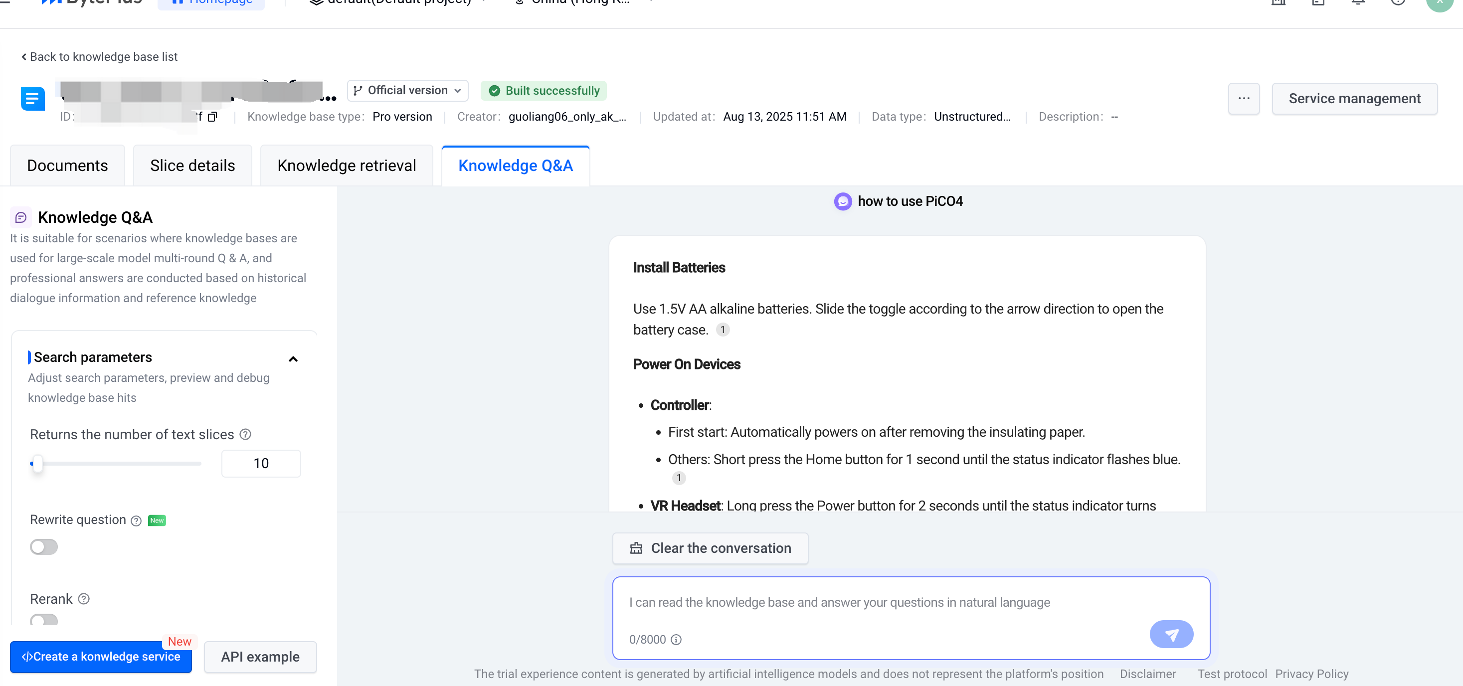The width and height of the screenshot is (1463, 686).
Task: Click the character limit info icon
Action: tap(676, 640)
